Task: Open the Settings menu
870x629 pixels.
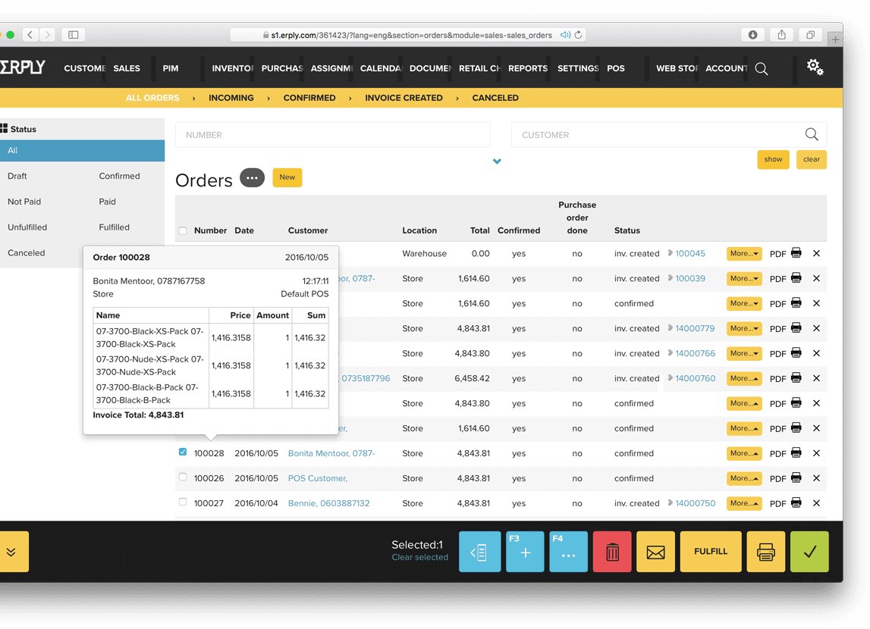Action: pos(578,68)
